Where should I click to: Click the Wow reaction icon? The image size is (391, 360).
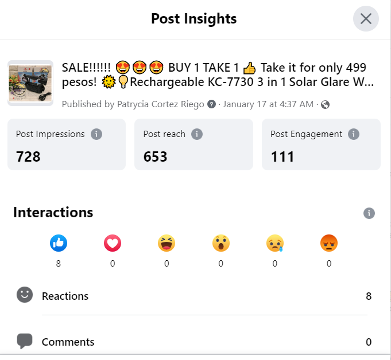click(x=220, y=244)
